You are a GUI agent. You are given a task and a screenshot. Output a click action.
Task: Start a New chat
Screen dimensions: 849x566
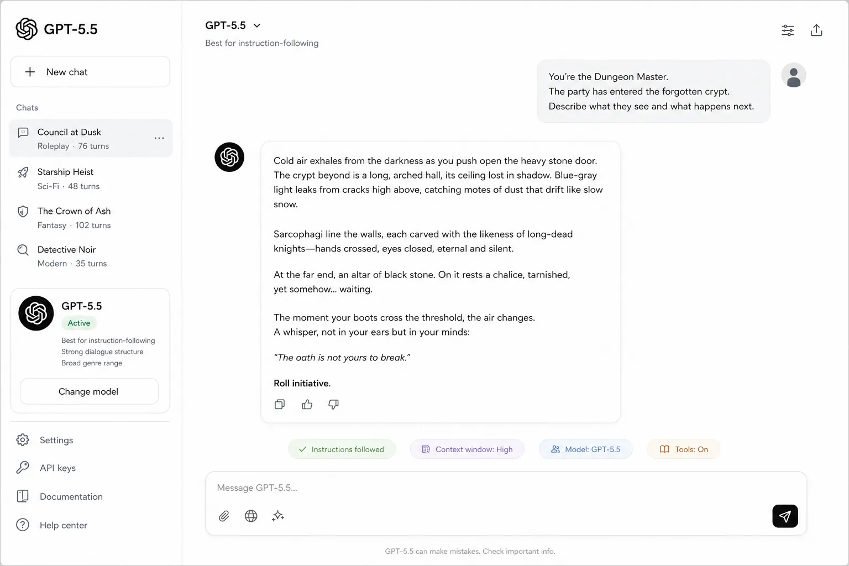[90, 72]
